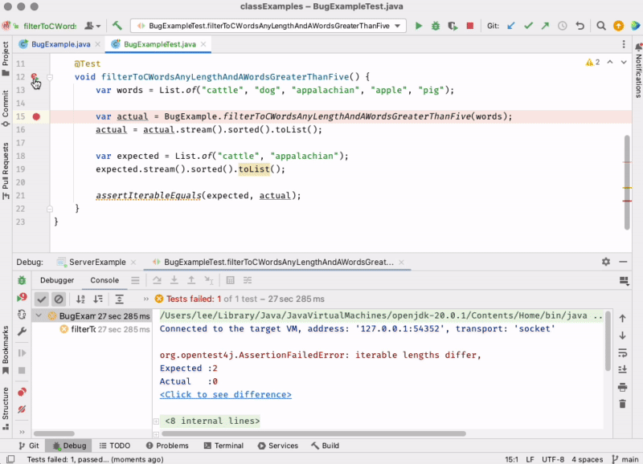This screenshot has width=643, height=464.
Task: Click the 'Click to see difference' link
Action: (x=225, y=394)
